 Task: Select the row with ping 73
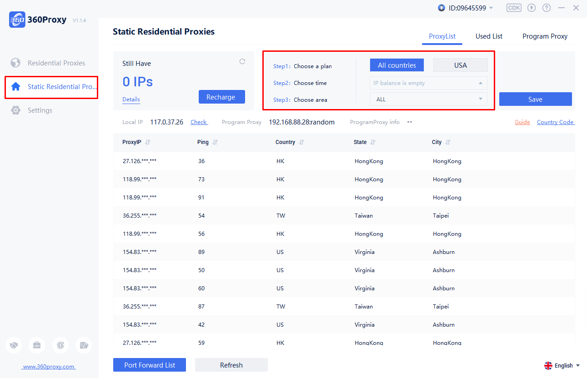[x=344, y=179]
